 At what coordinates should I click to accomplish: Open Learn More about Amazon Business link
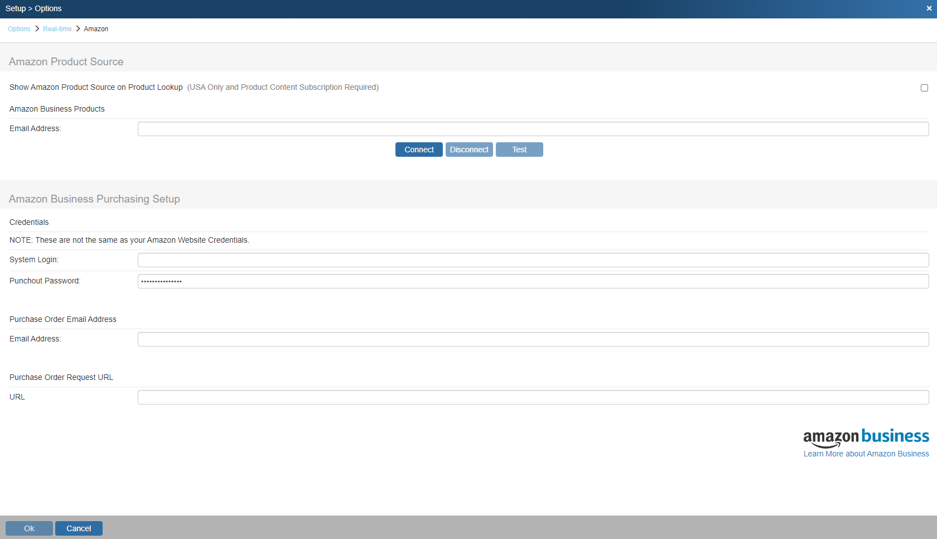[866, 454]
